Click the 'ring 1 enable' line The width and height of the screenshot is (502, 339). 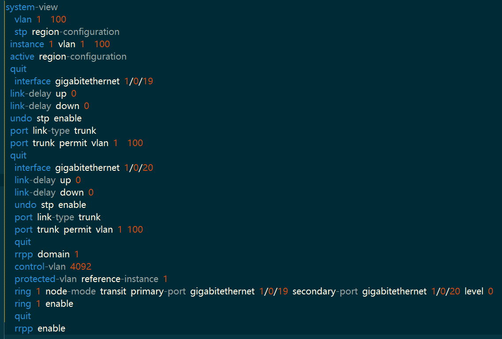click(x=44, y=304)
